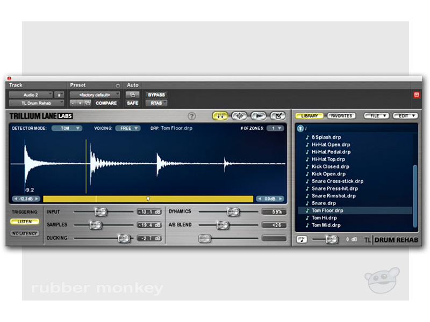430x322 pixels.
Task: Open the EDIT menu
Action: tap(405, 116)
